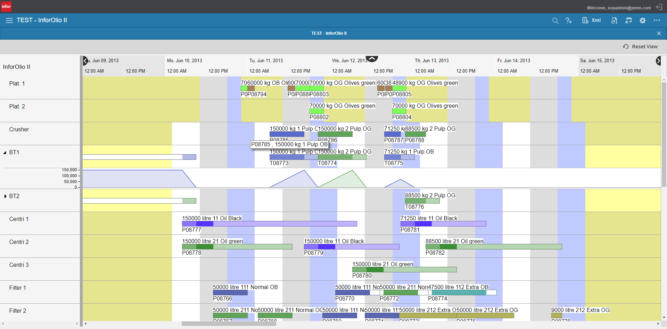
Task: Click the right scroll arrow on timeline
Action: [659, 61]
